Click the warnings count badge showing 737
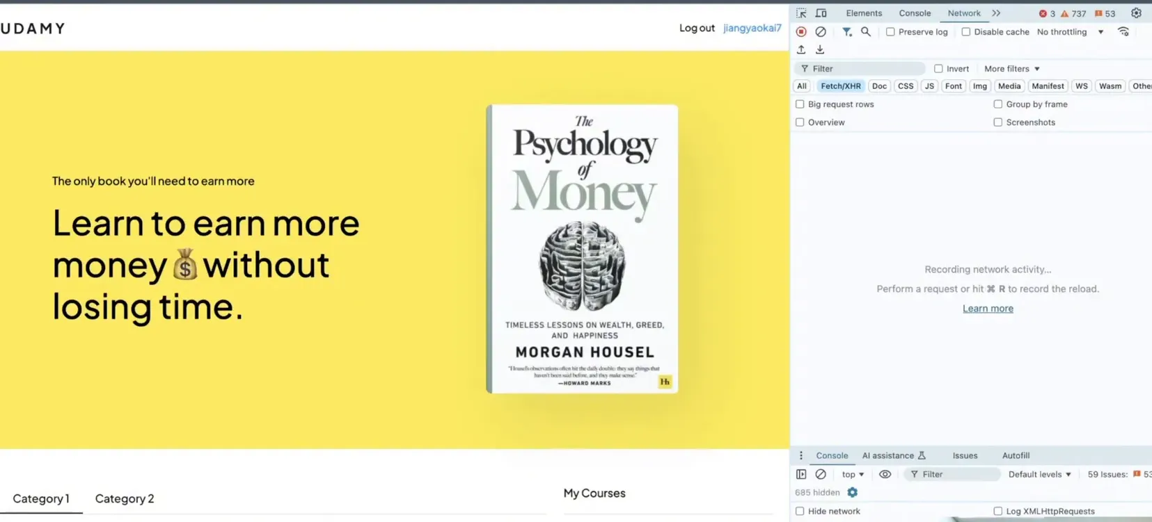 pos(1073,13)
